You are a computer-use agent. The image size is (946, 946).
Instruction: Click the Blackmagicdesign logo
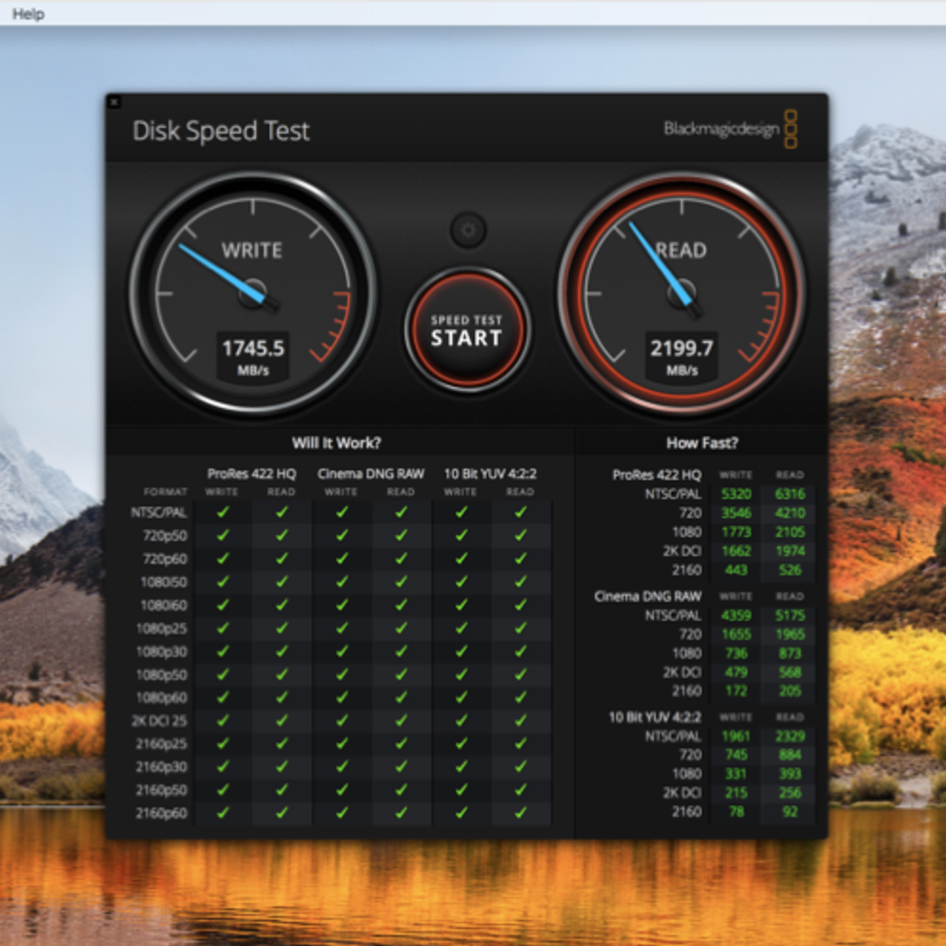tap(730, 129)
